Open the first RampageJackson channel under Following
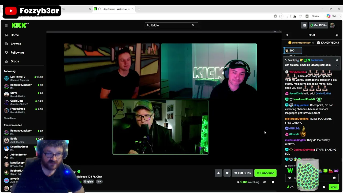Screen dimensions: 343x193 pos(24,86)
